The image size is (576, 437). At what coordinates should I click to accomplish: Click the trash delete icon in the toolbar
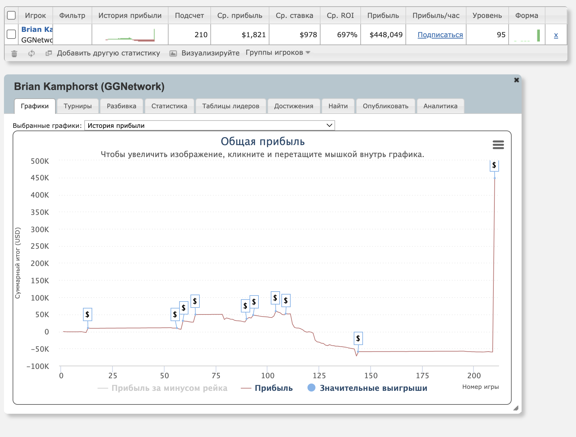14,53
